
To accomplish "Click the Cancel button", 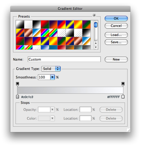I will pos(116,26).
